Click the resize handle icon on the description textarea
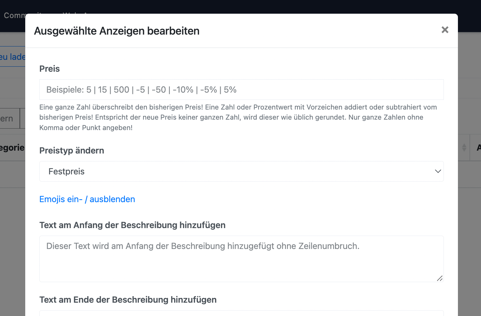 pyautogui.click(x=440, y=279)
